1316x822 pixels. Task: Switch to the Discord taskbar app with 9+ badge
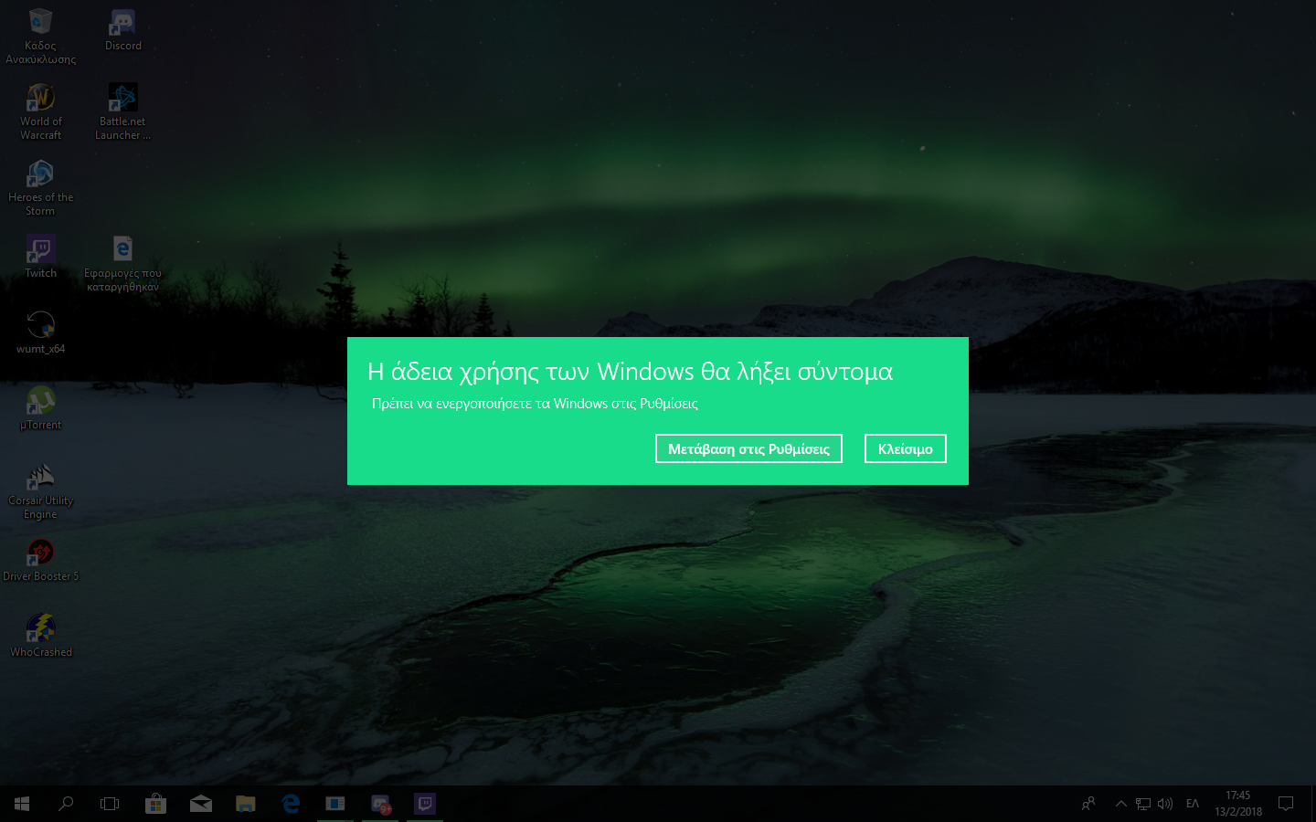pos(380,804)
